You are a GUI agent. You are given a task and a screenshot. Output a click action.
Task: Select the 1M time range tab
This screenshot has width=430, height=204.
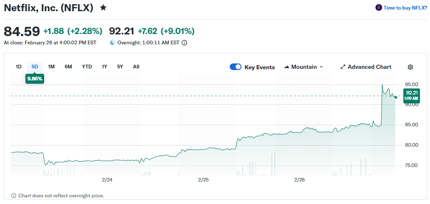pyautogui.click(x=51, y=67)
